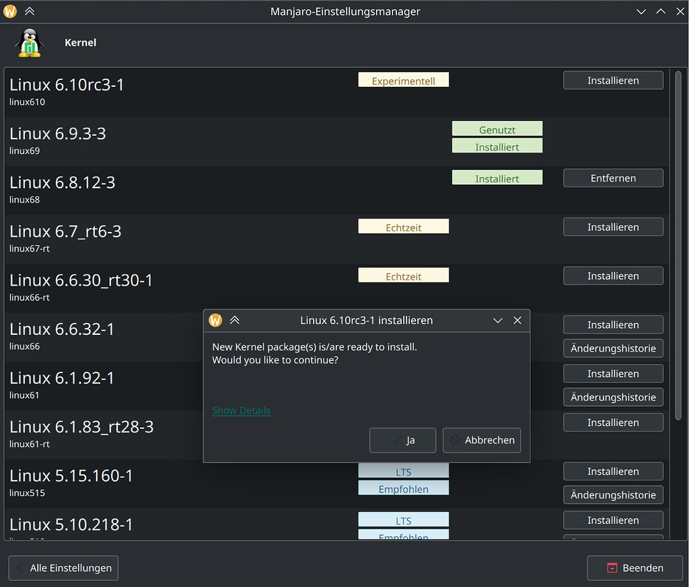
Task: Click the Manjaro logo in the main title bar
Action: tap(10, 11)
